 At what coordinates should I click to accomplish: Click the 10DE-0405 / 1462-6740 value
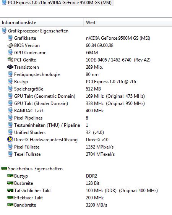click(x=118, y=60)
